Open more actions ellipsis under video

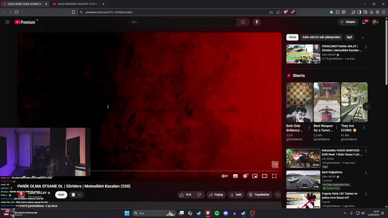pos(278,195)
